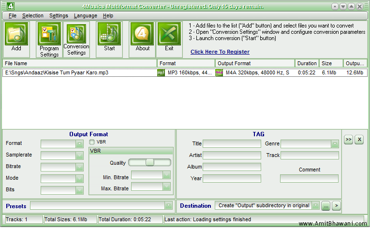Image resolution: width=370 pixels, height=228 pixels.
Task: Browse for a destination folder with the ... button
Action: [326, 206]
